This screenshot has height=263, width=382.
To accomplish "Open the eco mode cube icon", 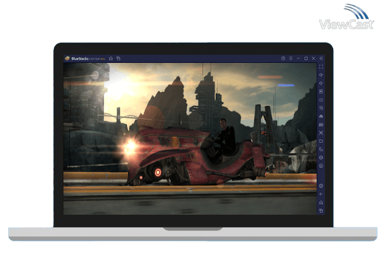I will coord(321,158).
